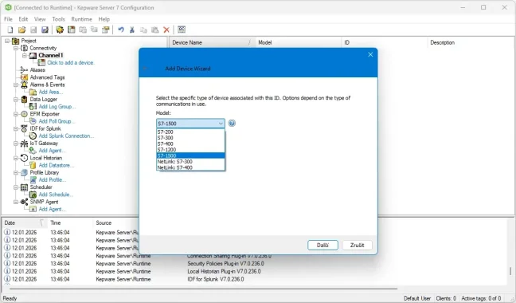
Task: Open the Edit menu
Action: (x=23, y=19)
